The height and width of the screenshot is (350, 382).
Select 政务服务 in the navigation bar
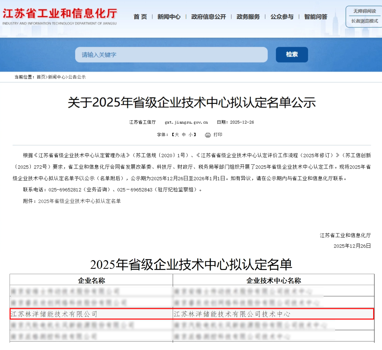coord(248,17)
